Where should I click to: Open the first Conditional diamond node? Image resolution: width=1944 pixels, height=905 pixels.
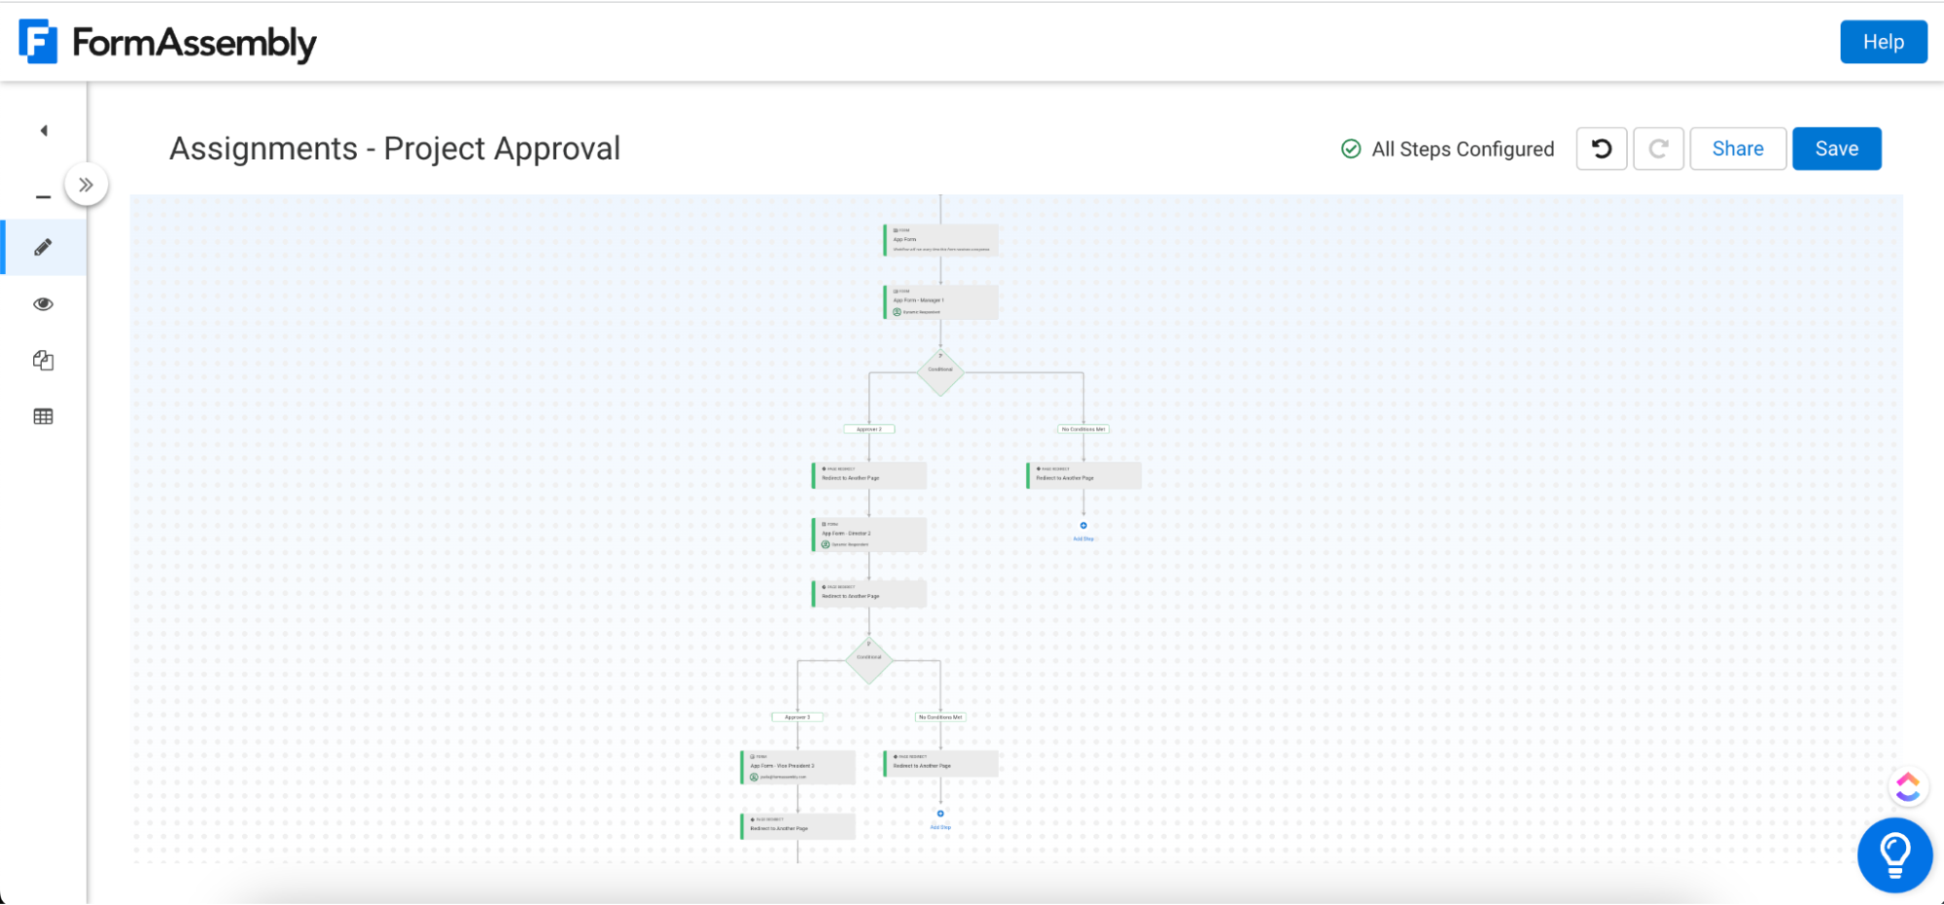point(939,372)
